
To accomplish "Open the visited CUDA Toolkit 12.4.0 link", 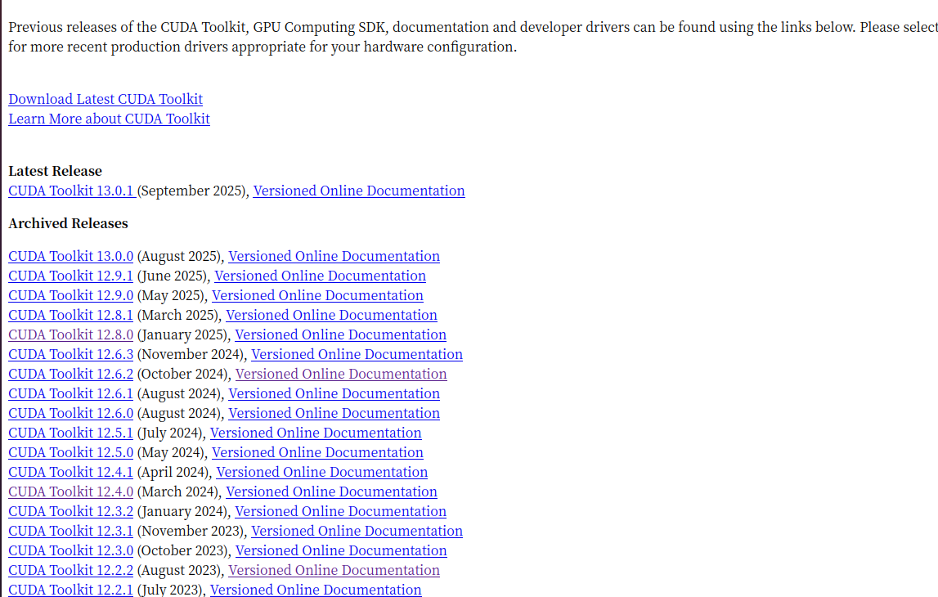I will pos(70,492).
